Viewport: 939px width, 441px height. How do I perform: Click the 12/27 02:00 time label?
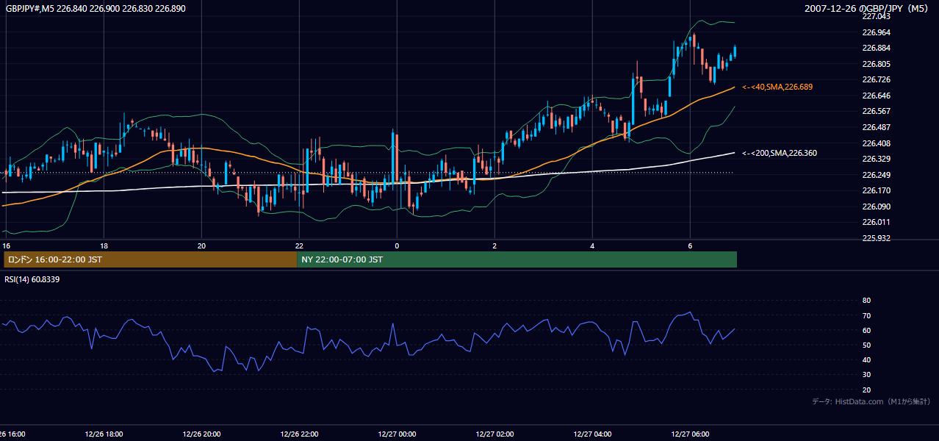coord(494,434)
